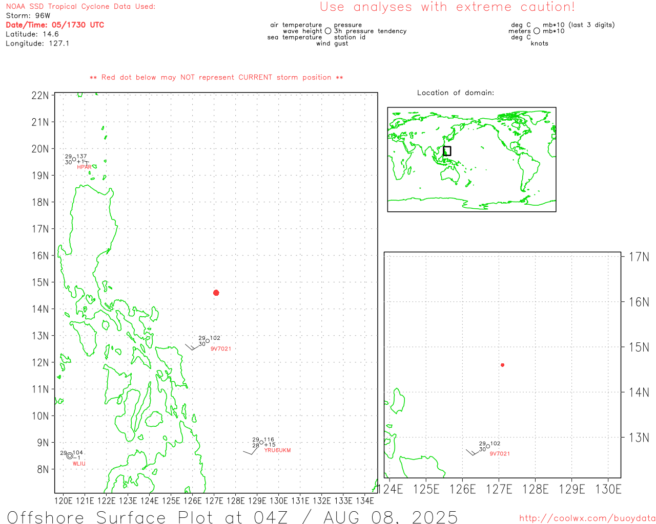Click the 'knots' unit label
The width and height of the screenshot is (656, 524).
[540, 43]
